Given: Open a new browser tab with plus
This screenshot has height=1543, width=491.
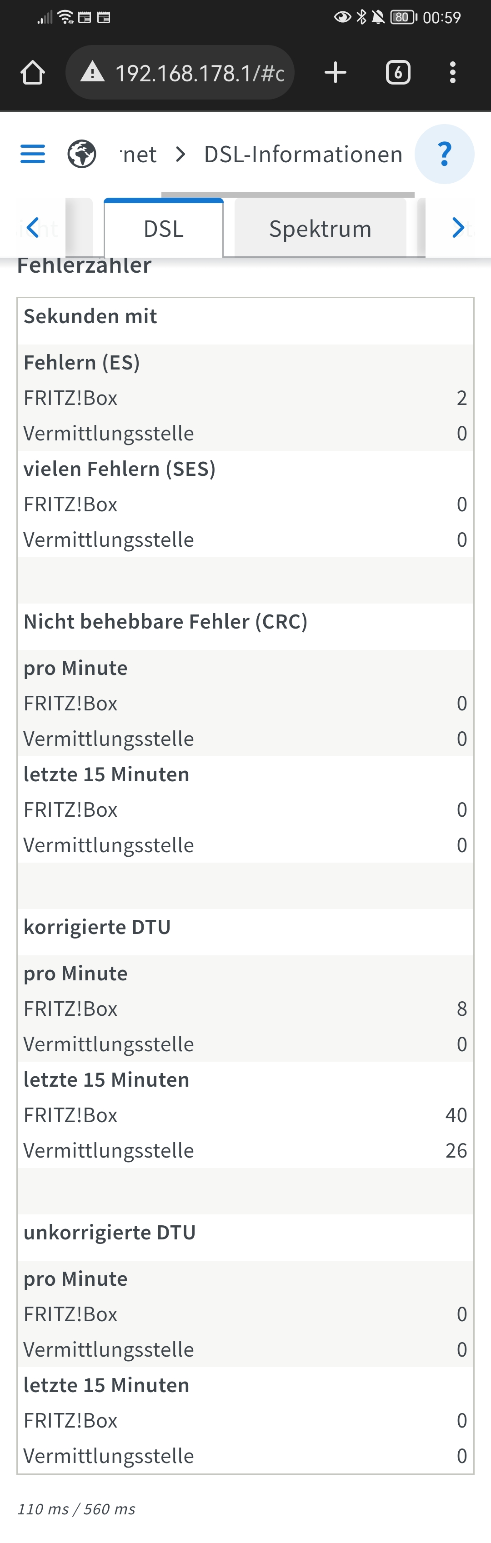Looking at the screenshot, I should tap(335, 73).
